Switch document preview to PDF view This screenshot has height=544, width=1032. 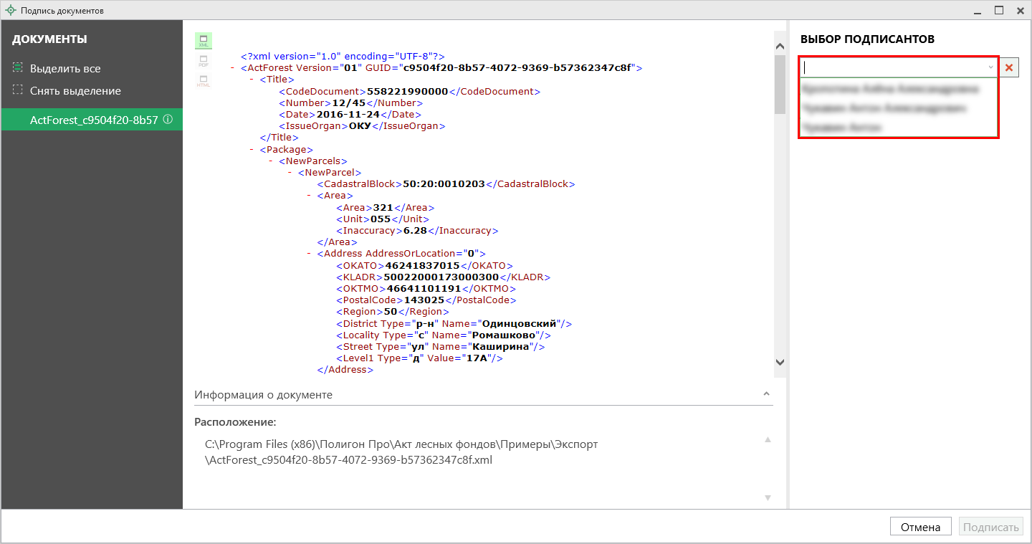[204, 62]
